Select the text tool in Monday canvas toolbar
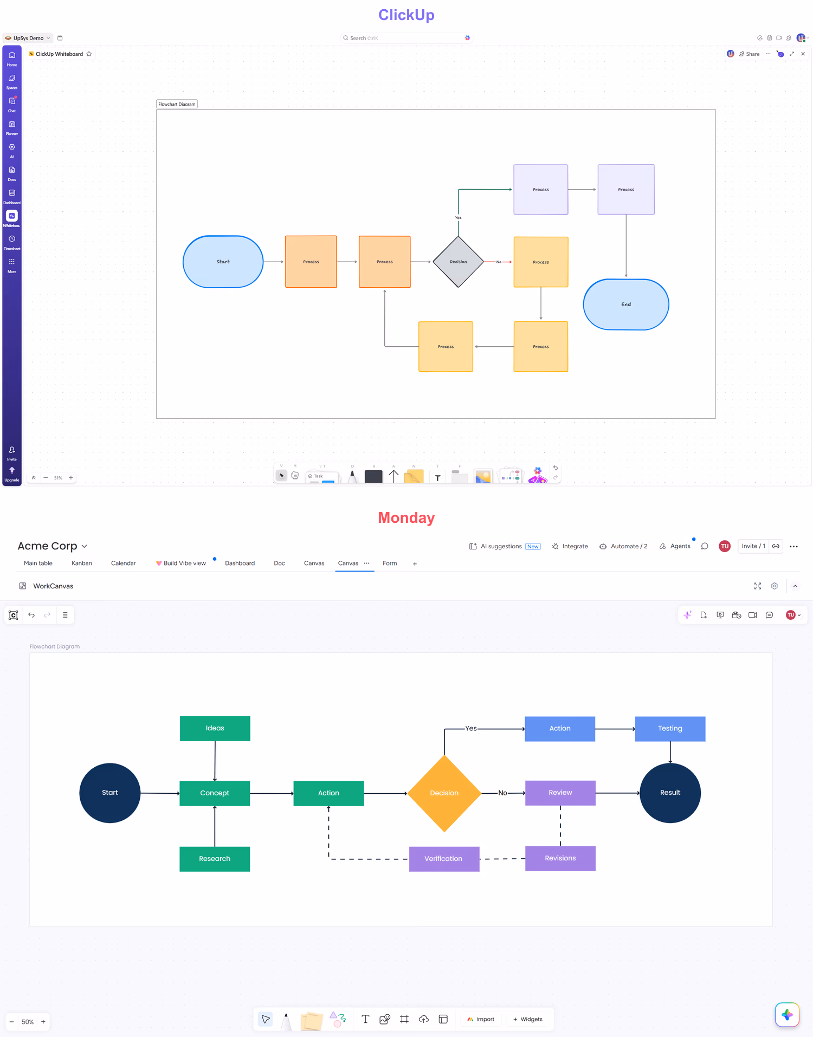Viewport: 813px width, 1037px height. (365, 1019)
